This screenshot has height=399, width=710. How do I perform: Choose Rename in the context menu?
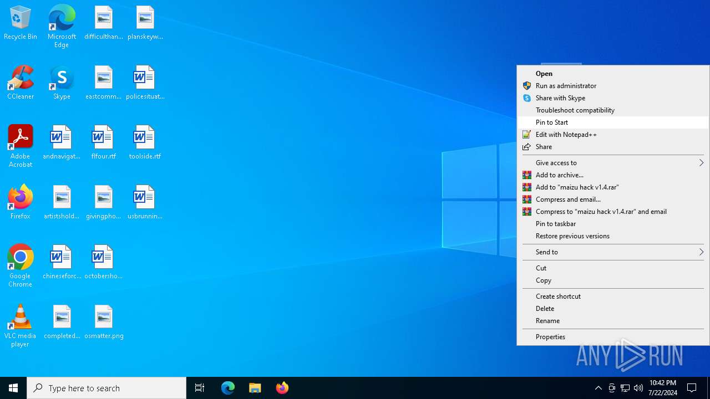coord(613,321)
